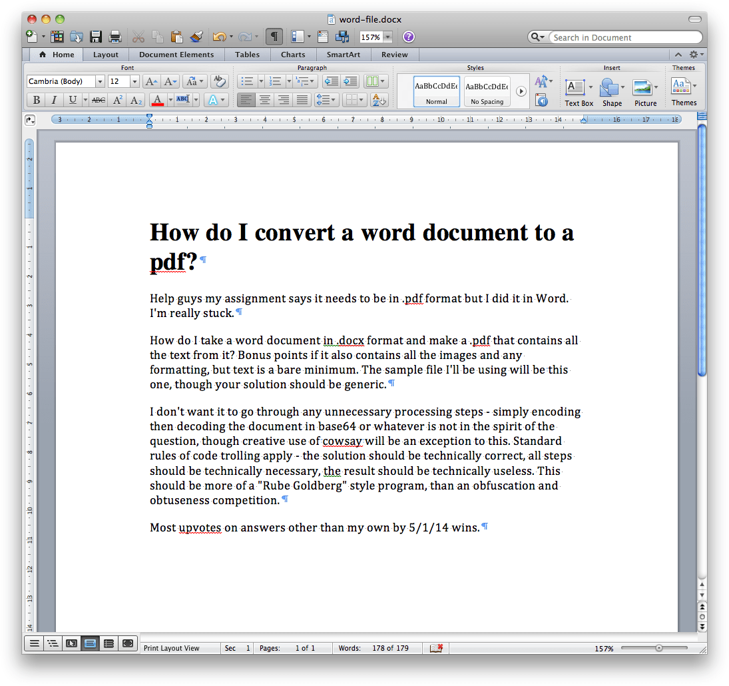This screenshot has height=686, width=729.
Task: Switch to the Tables tab
Action: point(247,55)
